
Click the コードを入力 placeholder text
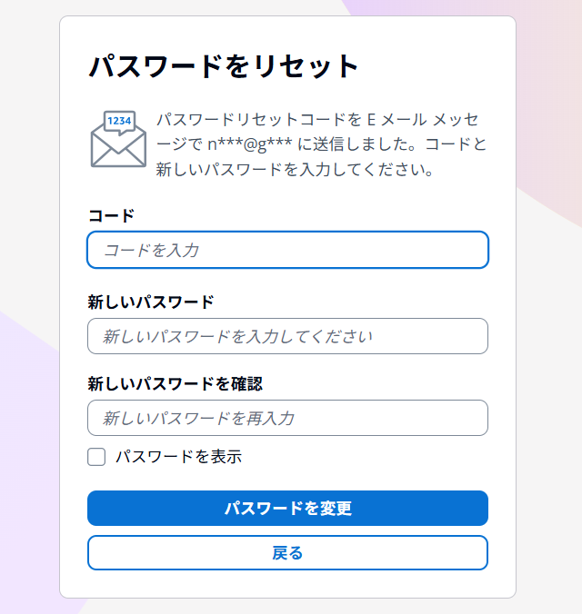pyautogui.click(x=151, y=250)
